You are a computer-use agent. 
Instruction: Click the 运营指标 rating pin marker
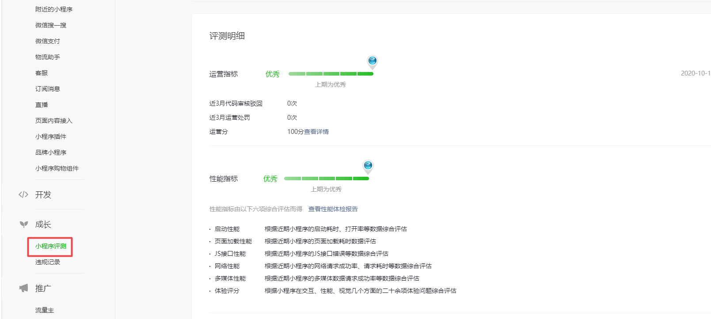point(373,62)
